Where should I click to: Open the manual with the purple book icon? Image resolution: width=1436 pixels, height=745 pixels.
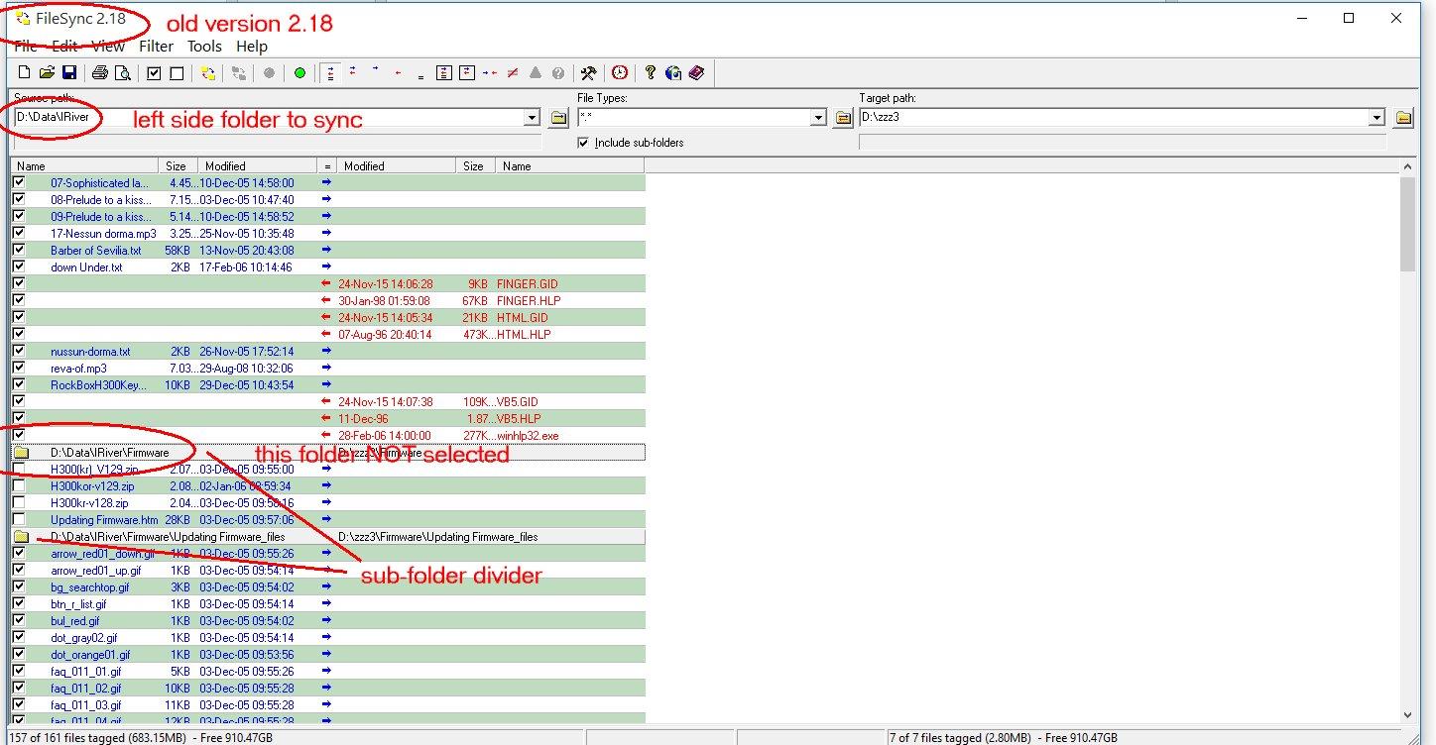[x=696, y=72]
